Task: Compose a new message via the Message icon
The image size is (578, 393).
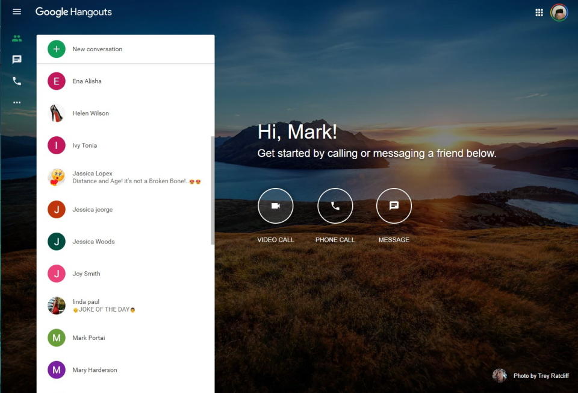Action: pyautogui.click(x=394, y=206)
